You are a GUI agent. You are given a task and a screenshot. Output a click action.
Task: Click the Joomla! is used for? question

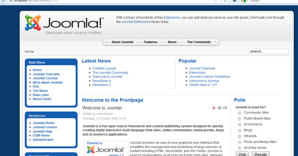[251, 107]
